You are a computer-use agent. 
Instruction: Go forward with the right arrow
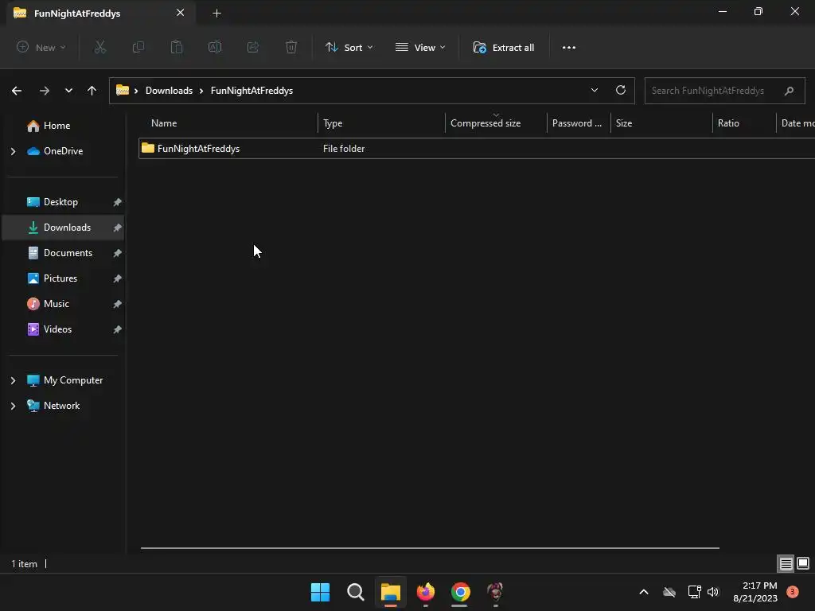coord(45,91)
